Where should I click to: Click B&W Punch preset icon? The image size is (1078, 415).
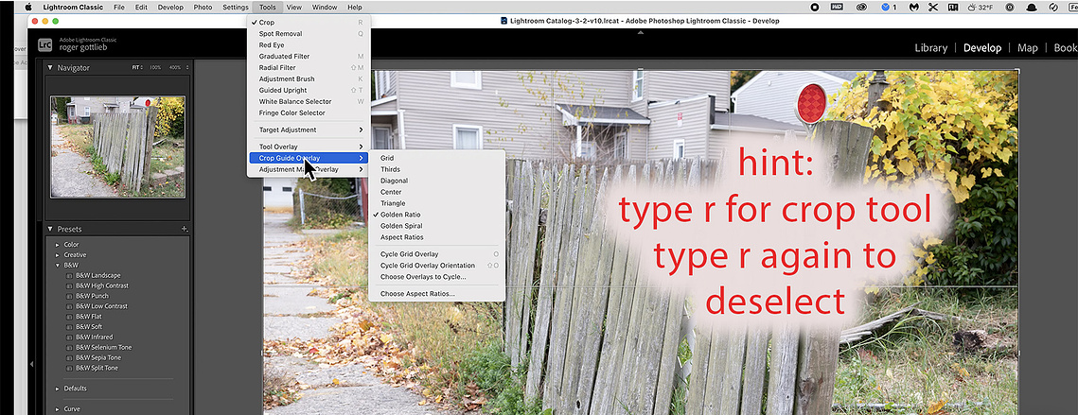(x=69, y=296)
